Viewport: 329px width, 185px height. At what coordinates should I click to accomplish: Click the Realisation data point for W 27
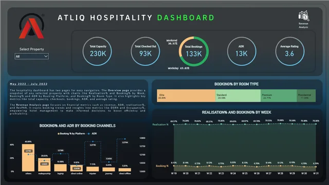(x=268, y=124)
